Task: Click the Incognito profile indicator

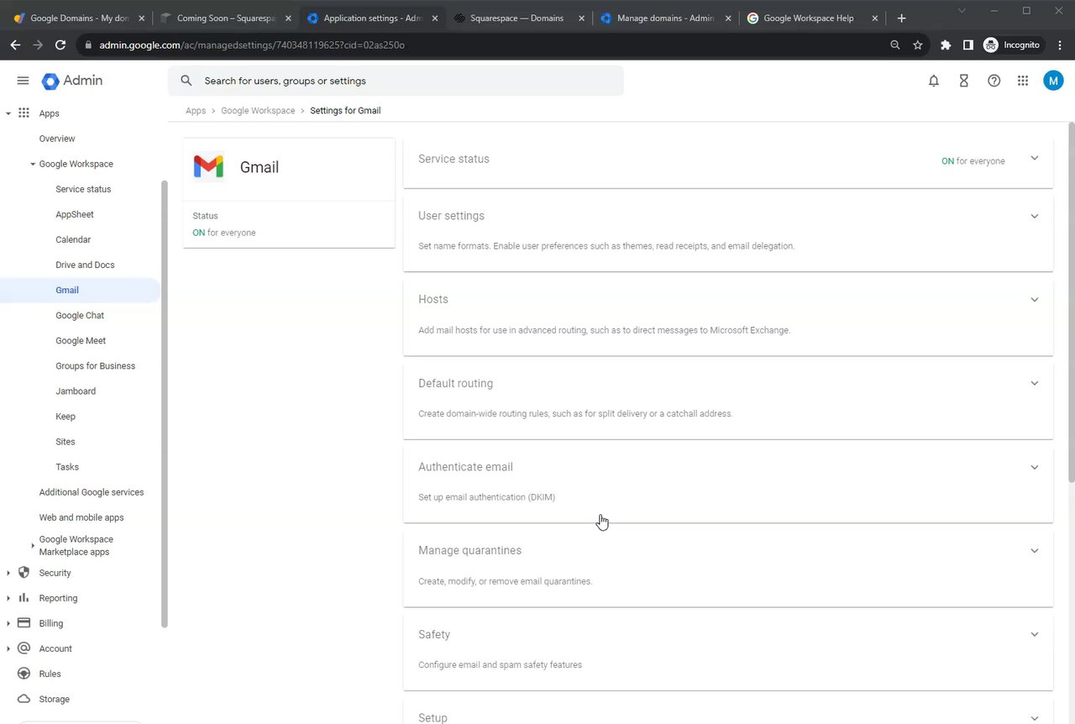Action: coord(1012,45)
